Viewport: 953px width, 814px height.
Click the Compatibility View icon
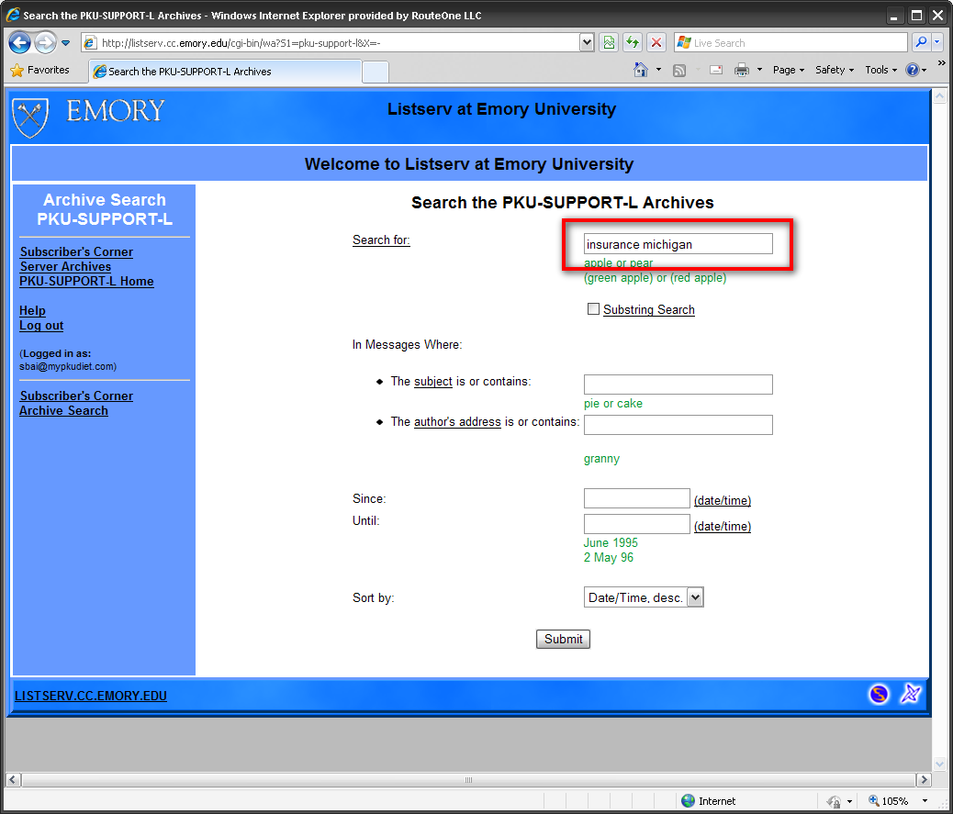pos(609,42)
